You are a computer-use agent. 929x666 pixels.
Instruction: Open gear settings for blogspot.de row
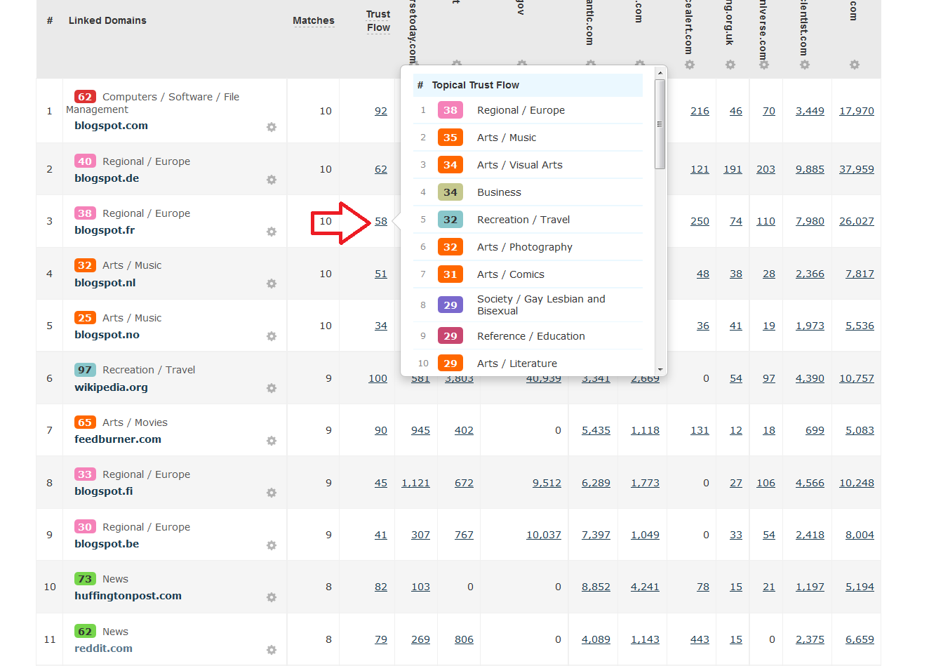(272, 180)
